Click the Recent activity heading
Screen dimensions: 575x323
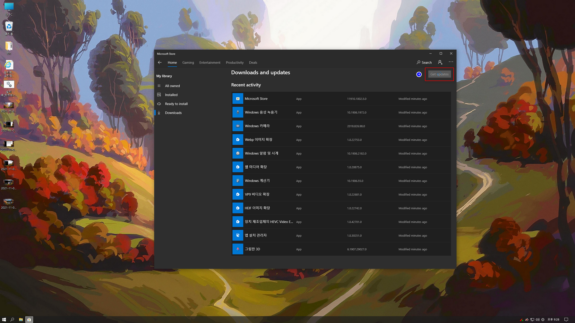pos(246,85)
